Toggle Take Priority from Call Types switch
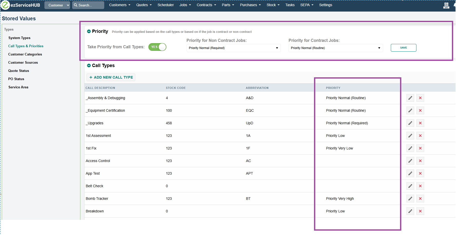Image resolution: width=456 pixels, height=235 pixels. 157,47
